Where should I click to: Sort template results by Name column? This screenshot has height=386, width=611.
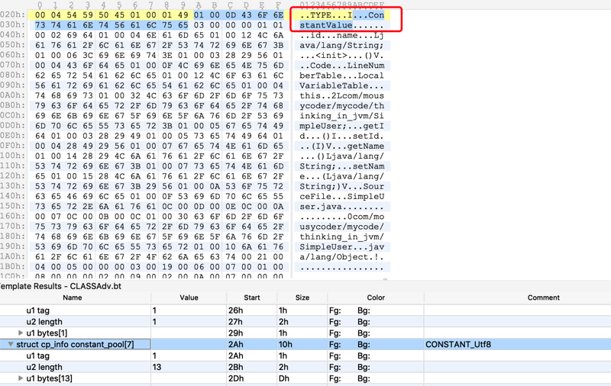tap(73, 298)
